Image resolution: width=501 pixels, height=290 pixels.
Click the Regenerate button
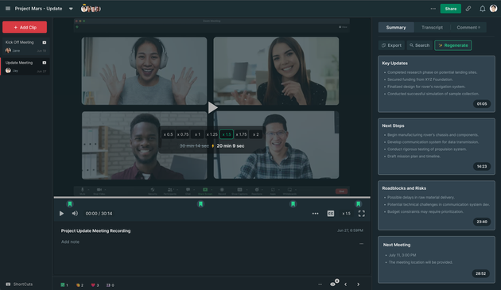pos(453,45)
